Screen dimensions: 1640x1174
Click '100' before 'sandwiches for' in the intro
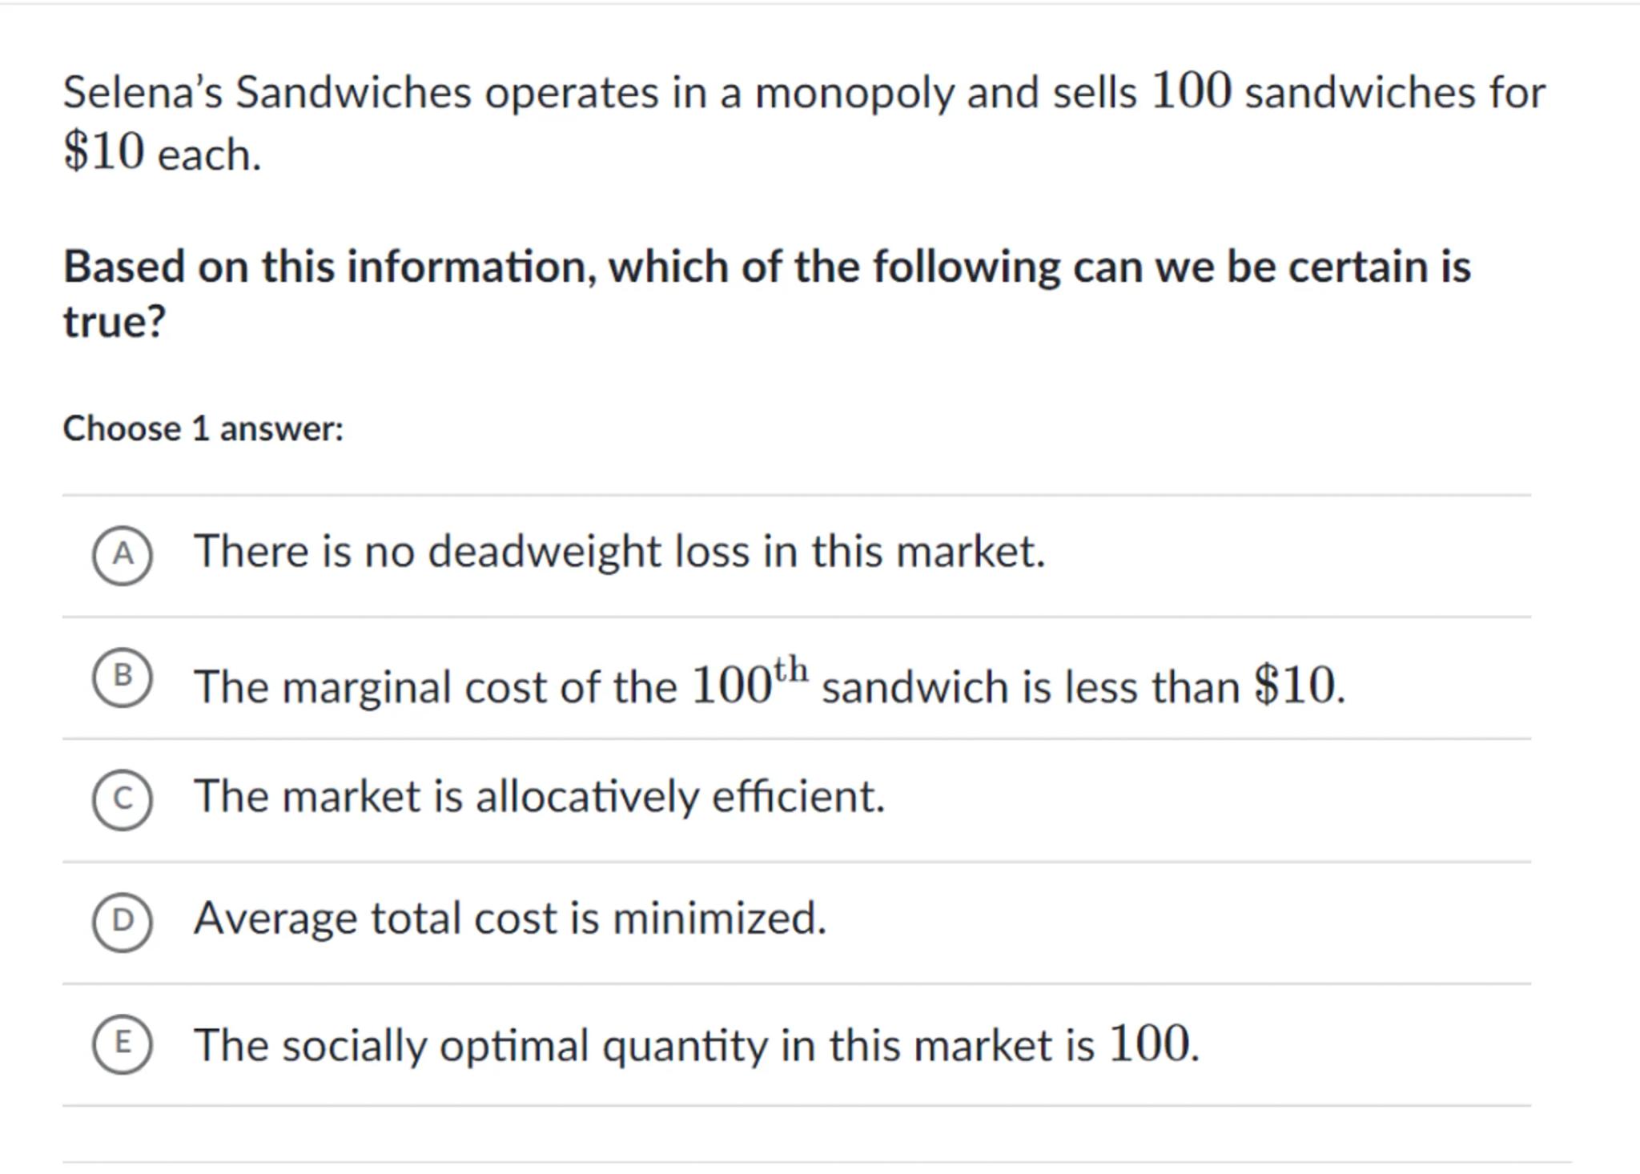click(1191, 91)
